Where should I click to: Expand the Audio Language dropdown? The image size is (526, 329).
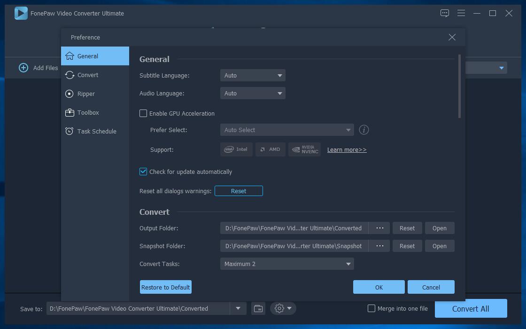253,93
